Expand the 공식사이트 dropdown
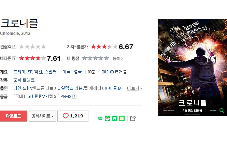 (42, 116)
